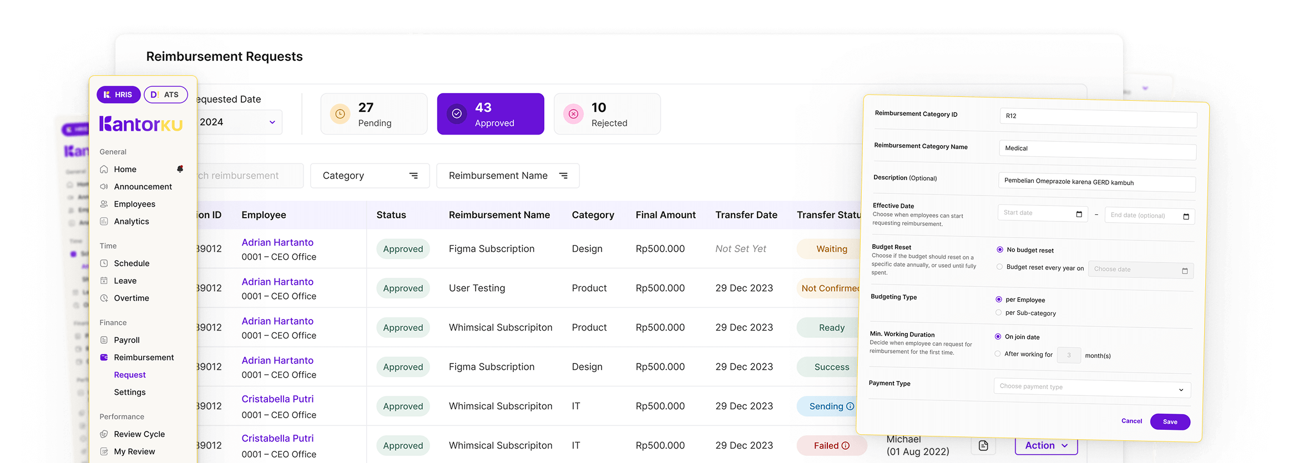Click the Approved checkmark icon
Viewport: 1299px width, 463px height.
(457, 114)
